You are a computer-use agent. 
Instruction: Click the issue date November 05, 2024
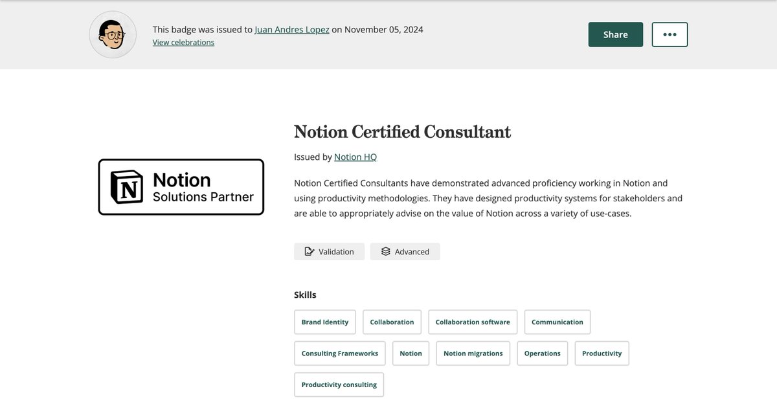tap(384, 29)
